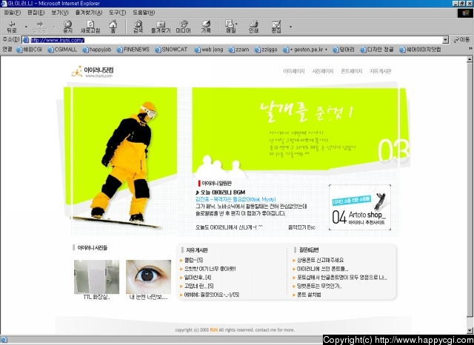Click scrollbar up arrow in browser
This screenshot has height=345, width=474.
click(x=470, y=59)
